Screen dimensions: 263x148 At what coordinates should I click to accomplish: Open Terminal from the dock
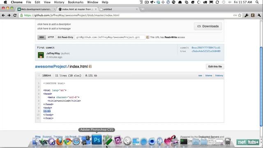pyautogui.click(x=184, y=142)
